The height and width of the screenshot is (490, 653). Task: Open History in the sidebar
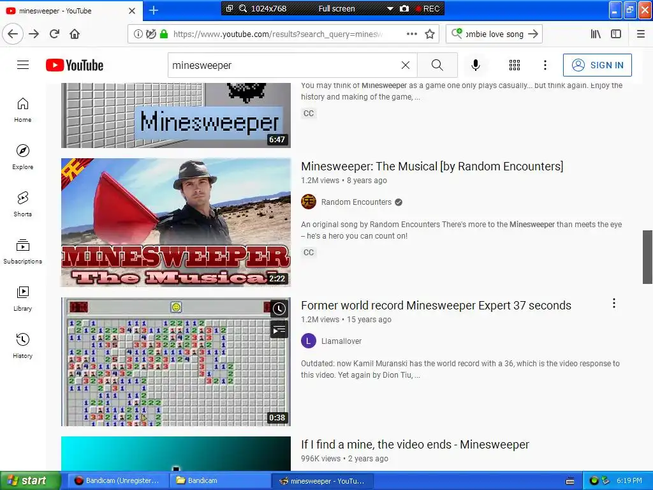coord(23,346)
